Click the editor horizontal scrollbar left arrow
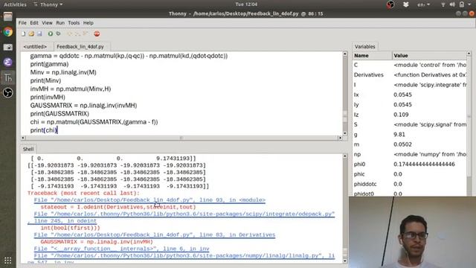This screenshot has width=476, height=268. [23, 138]
